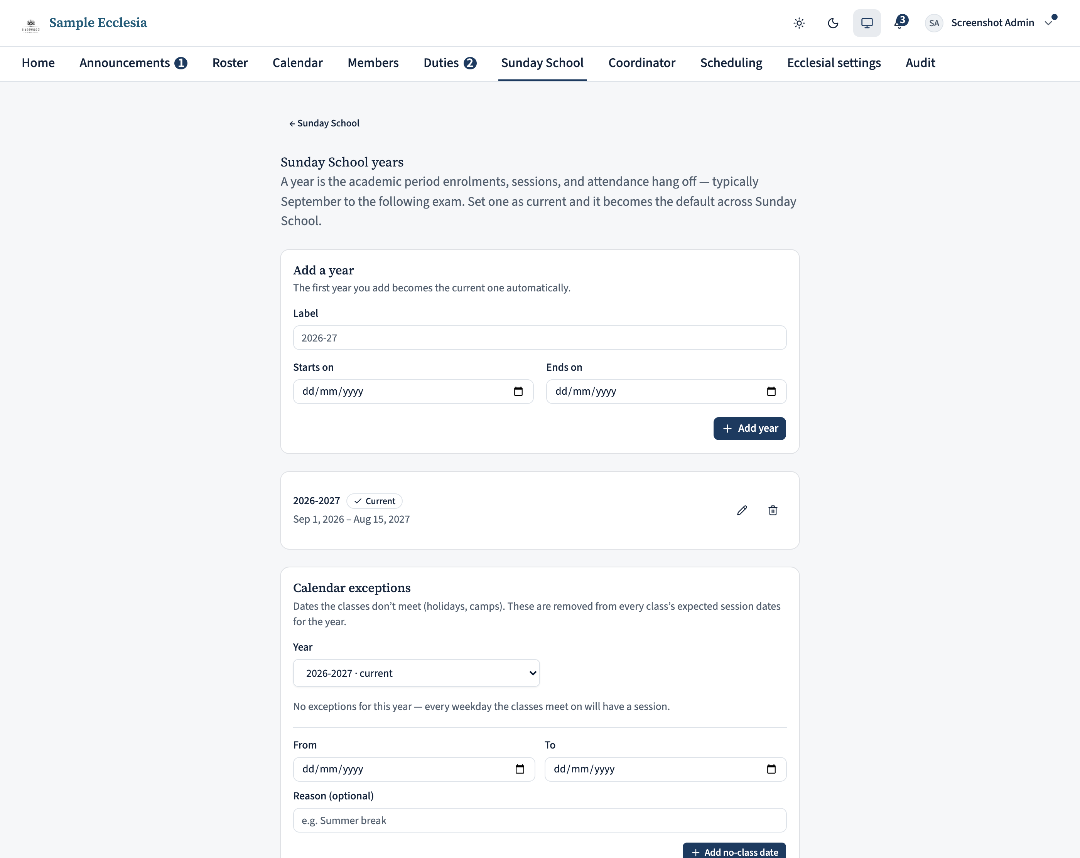Switch to light theme sun icon

[x=799, y=23]
